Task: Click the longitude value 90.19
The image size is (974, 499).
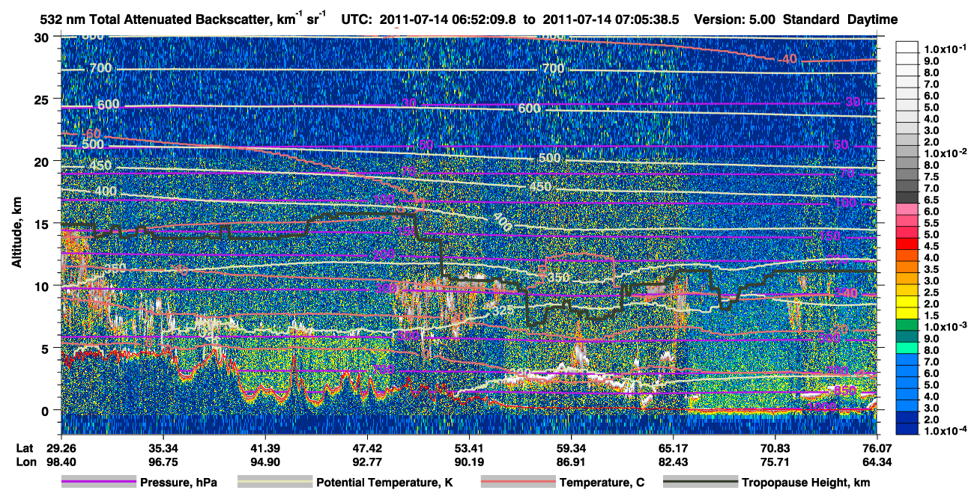Action: [469, 462]
